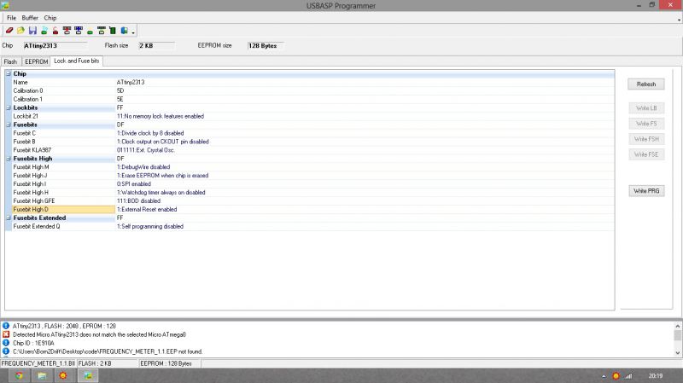Click the red eraser chip-erase toolbar icon
This screenshot has width=683, height=383.
click(x=9, y=31)
